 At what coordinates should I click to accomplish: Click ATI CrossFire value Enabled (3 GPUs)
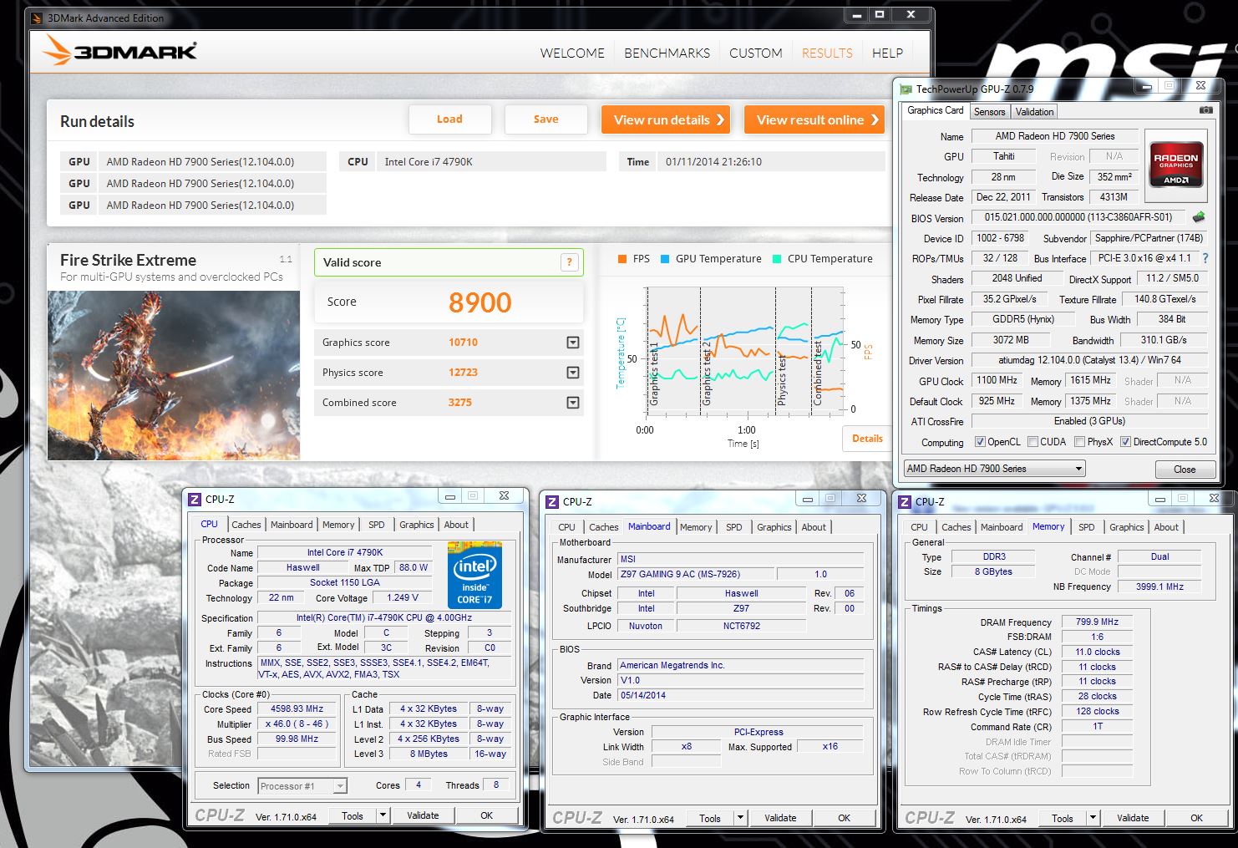pyautogui.click(x=1089, y=421)
